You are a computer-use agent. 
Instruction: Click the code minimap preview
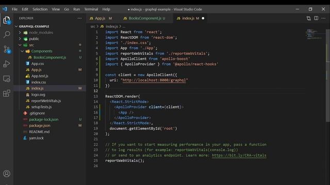[315, 34]
